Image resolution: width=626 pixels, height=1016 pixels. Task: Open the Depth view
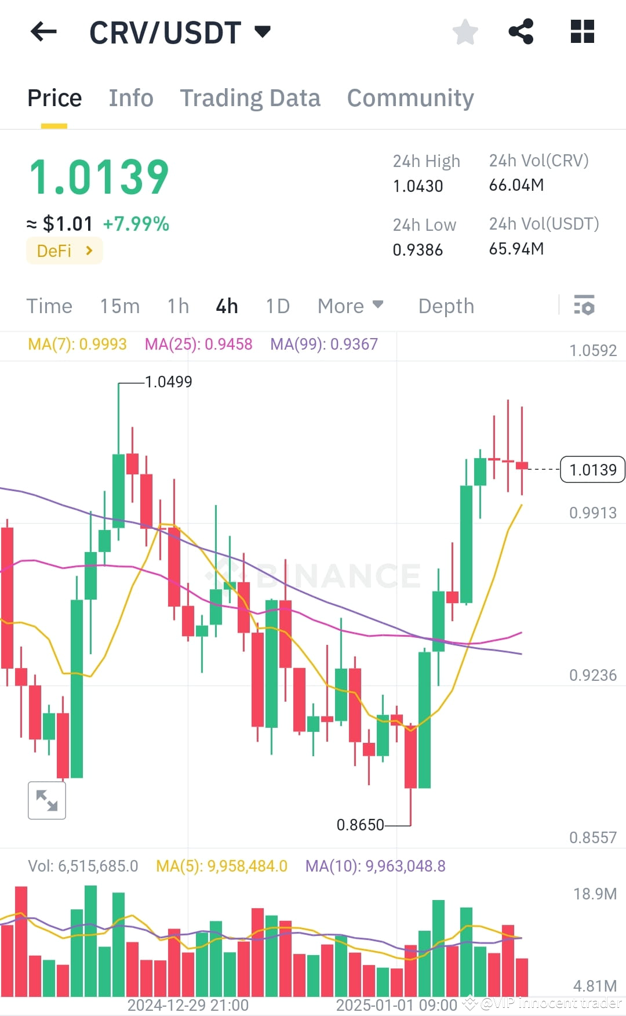click(x=445, y=306)
